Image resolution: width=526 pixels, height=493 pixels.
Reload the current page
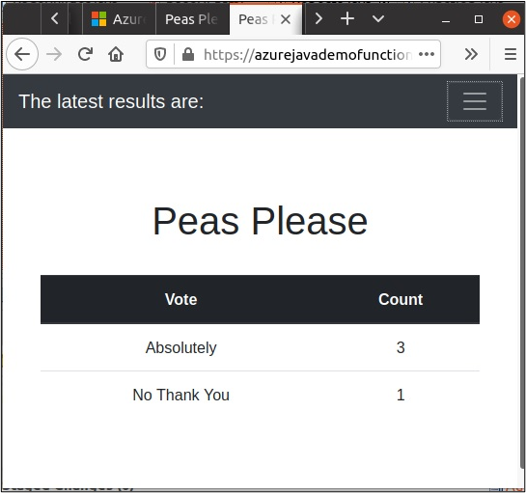coord(85,54)
